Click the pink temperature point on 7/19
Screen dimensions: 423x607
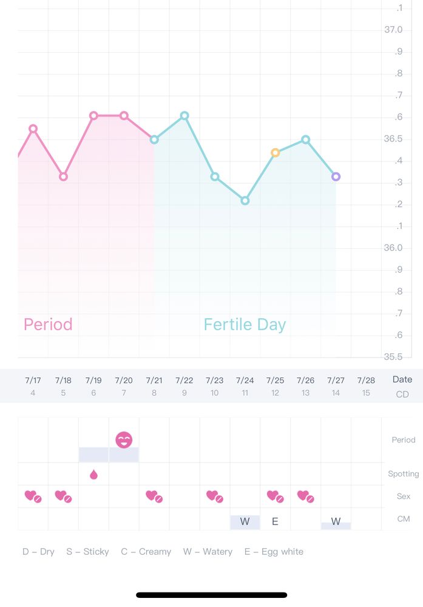coord(93,116)
